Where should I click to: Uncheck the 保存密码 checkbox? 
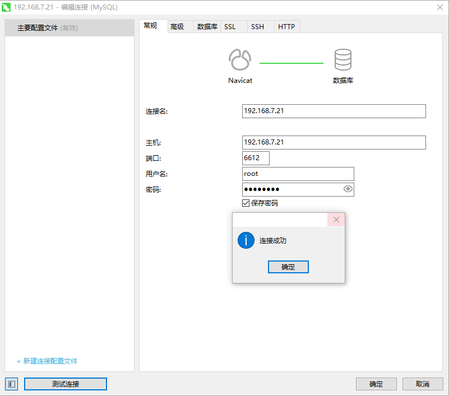pyautogui.click(x=246, y=203)
